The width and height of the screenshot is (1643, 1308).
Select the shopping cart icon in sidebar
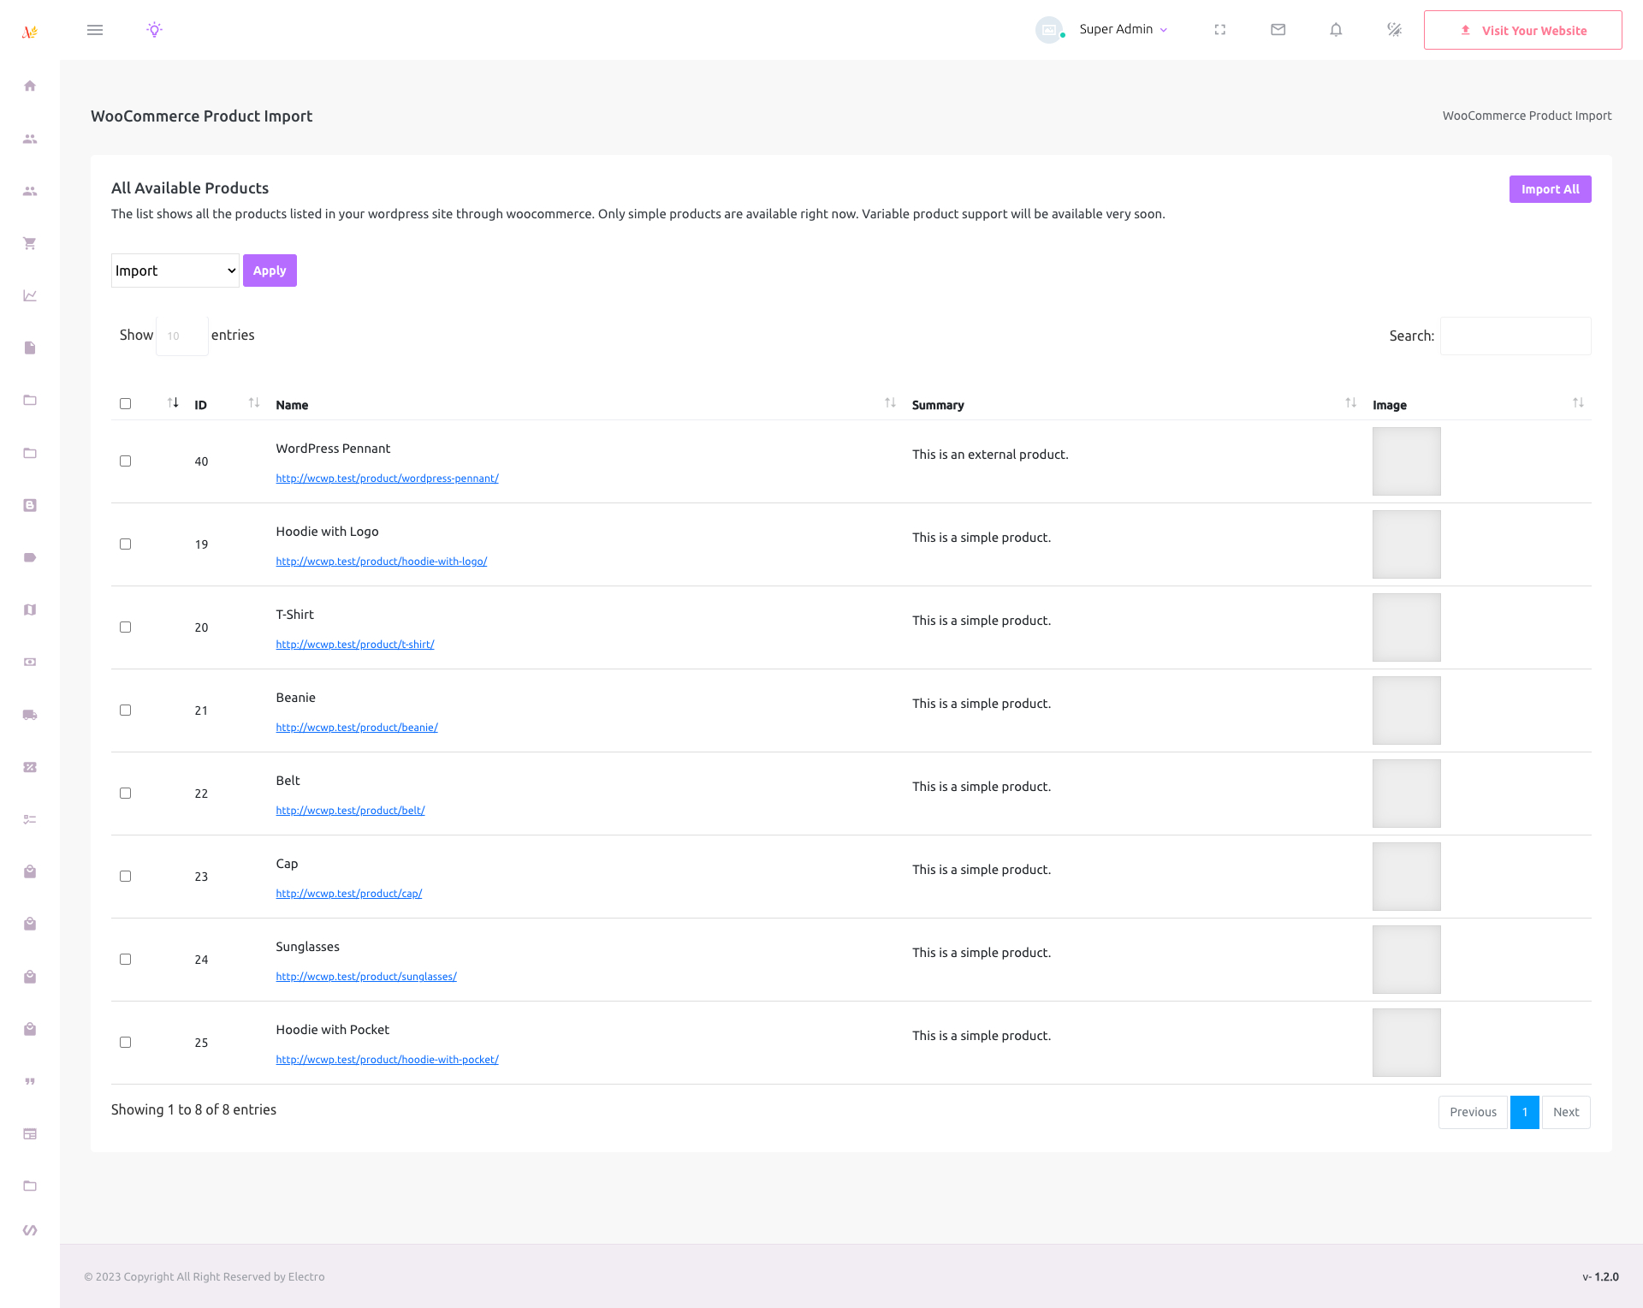point(30,243)
